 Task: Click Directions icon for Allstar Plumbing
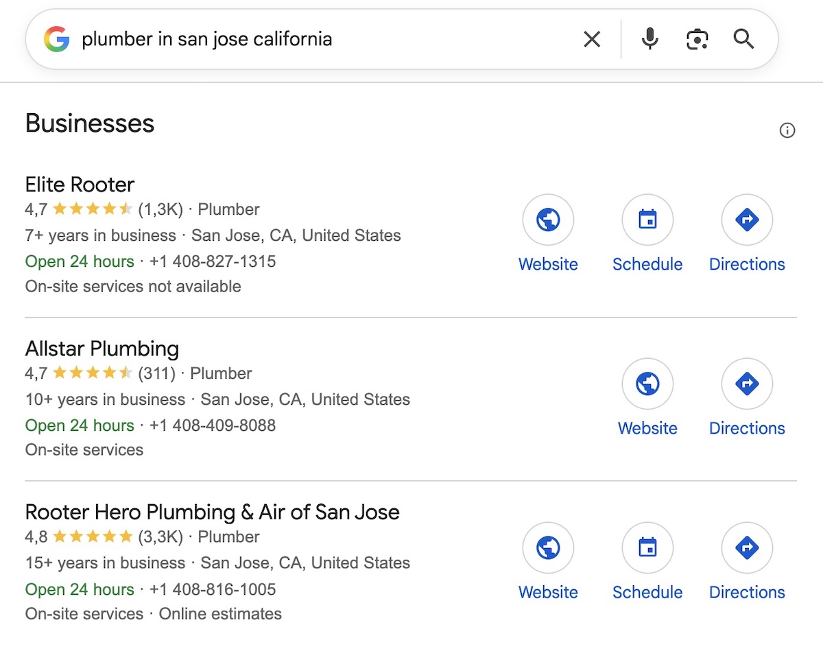coord(747,383)
